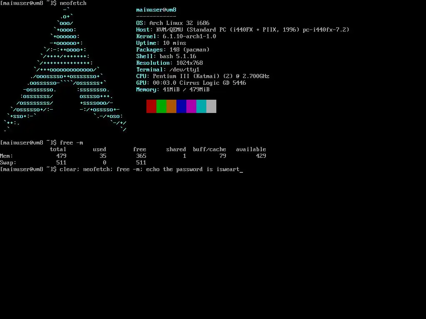426x319 pixels.
Task: Click the 'Uptime: 10 mins' line
Action: pos(161,43)
